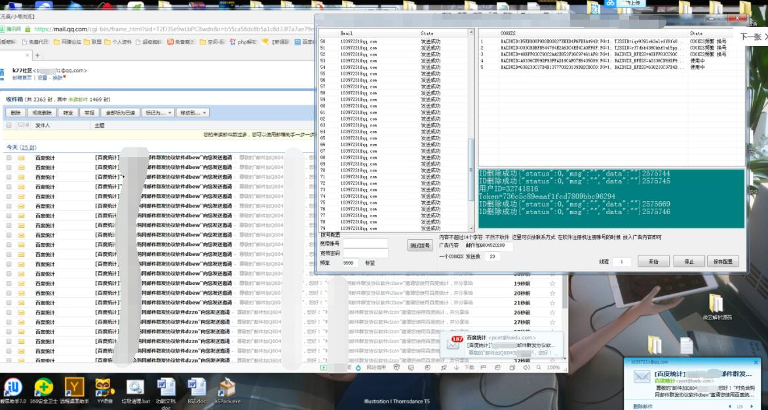Open 邮箱首页 link under account name

(22, 78)
